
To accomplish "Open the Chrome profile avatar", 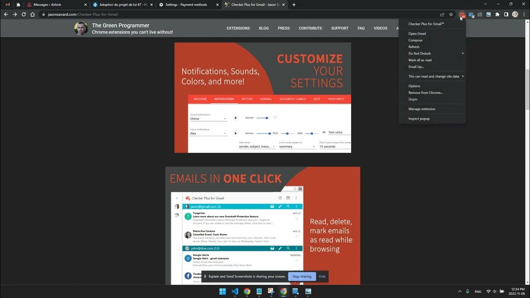I will point(515,14).
